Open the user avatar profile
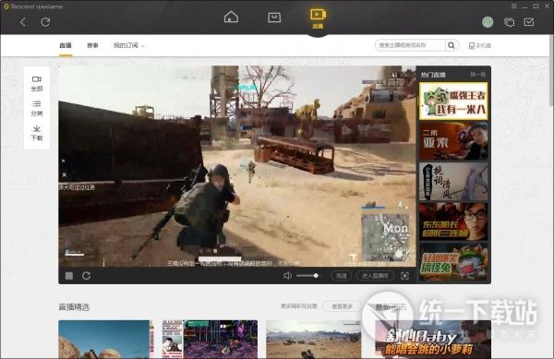The width and height of the screenshot is (554, 359). point(488,22)
